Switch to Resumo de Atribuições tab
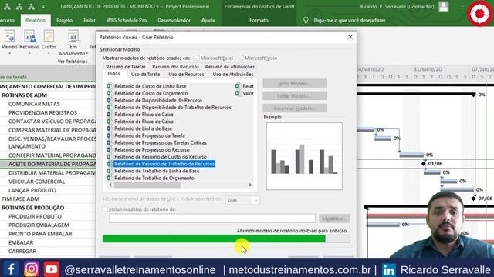The width and height of the screenshot is (494, 277). pos(230,67)
